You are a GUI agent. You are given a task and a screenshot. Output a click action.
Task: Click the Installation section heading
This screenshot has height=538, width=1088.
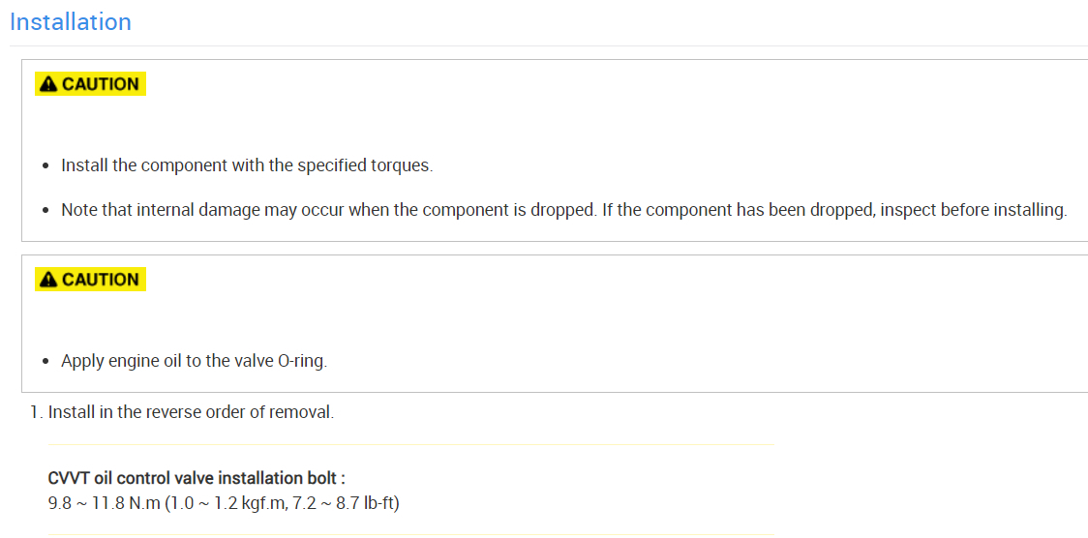click(70, 22)
